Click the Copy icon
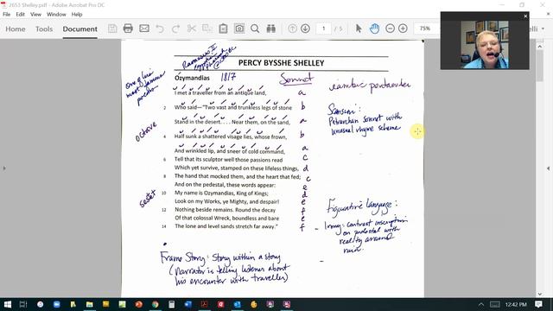This screenshot has height=311, width=553. 207,29
